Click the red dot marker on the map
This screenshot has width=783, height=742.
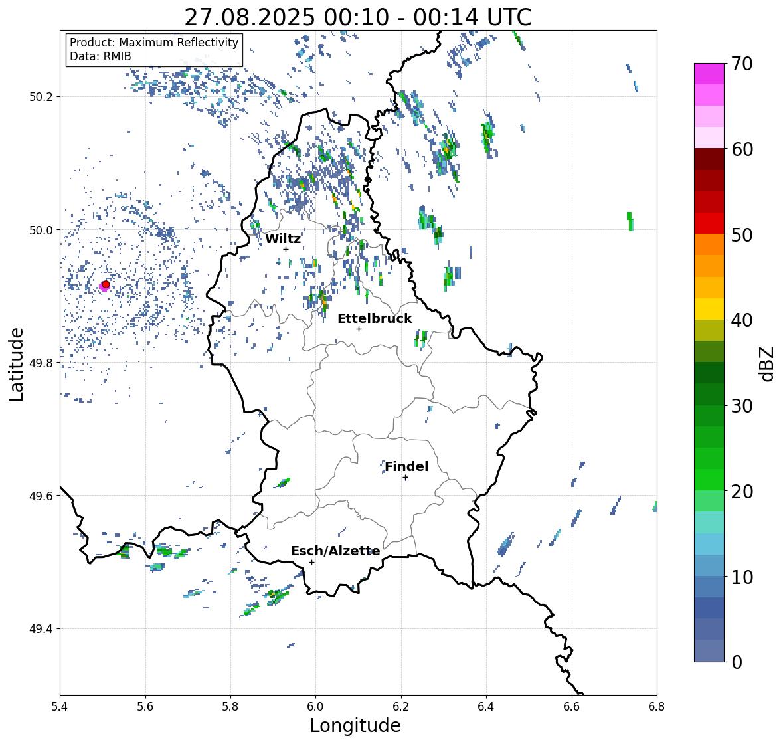pos(106,284)
